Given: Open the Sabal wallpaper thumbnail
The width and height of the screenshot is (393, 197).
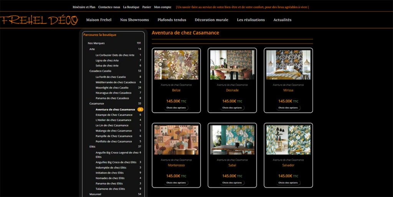Looking at the screenshot, I should pyautogui.click(x=232, y=140).
